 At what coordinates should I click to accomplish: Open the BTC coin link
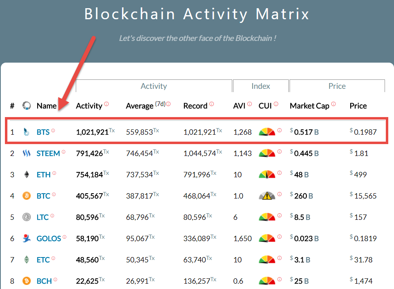(43, 196)
